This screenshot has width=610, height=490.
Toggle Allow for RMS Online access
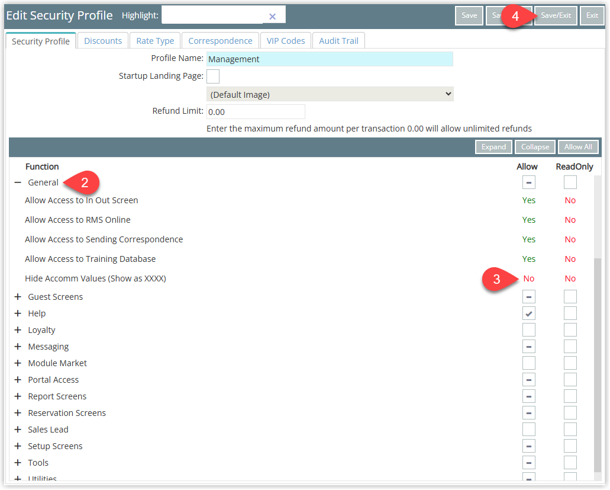[529, 220]
